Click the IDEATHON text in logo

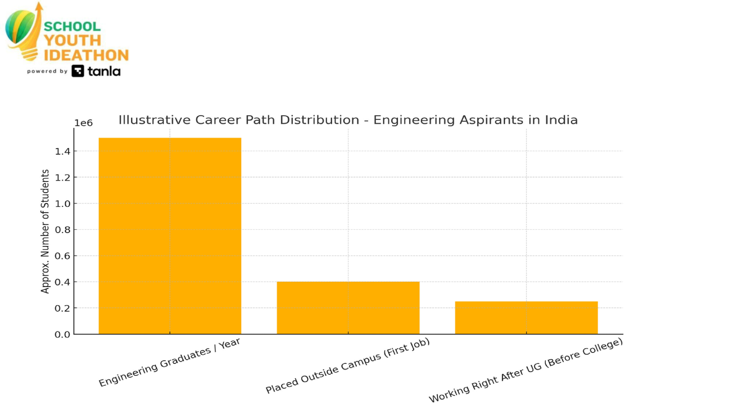point(86,55)
